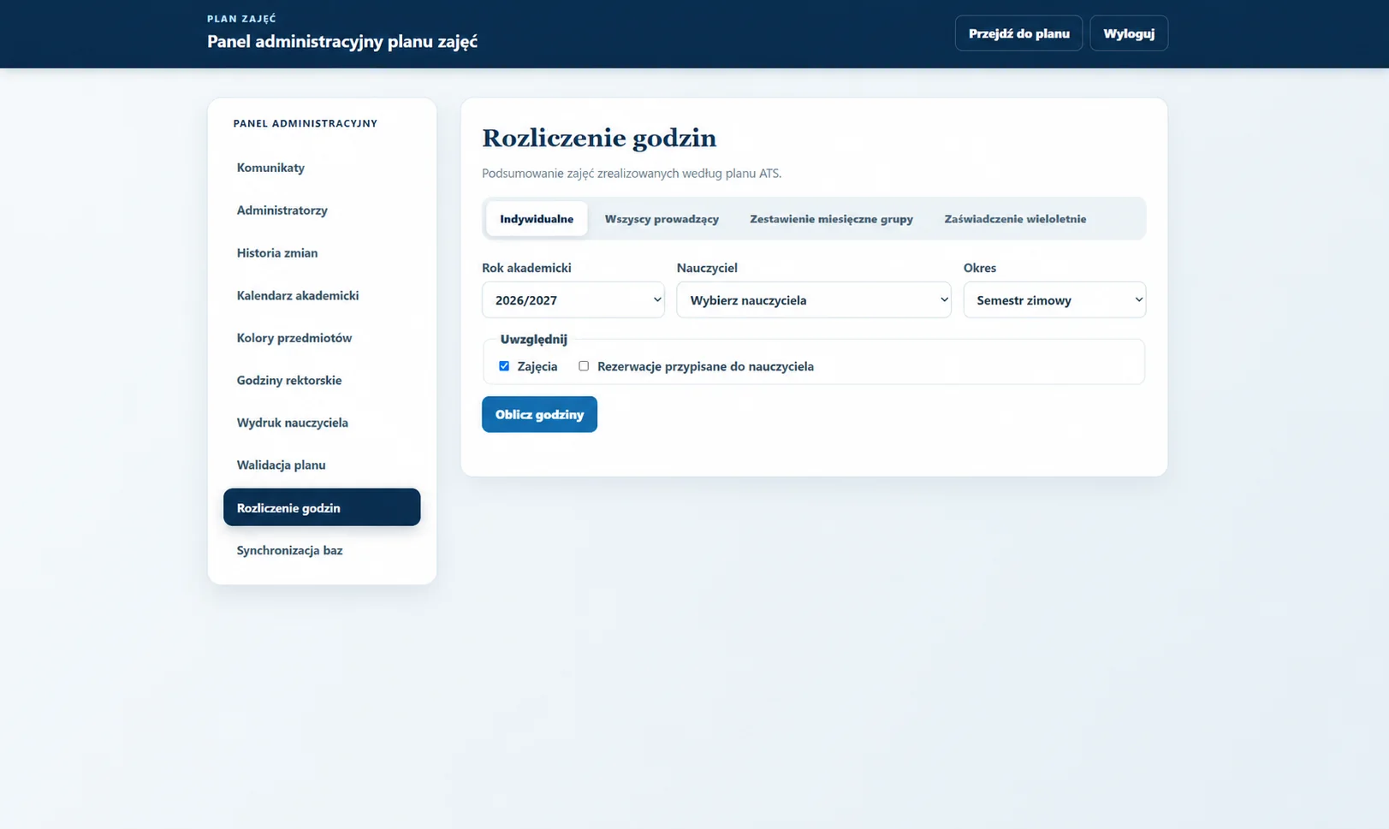Select Godziny rektorskie menu item
The height and width of the screenshot is (829, 1389).
pos(322,381)
